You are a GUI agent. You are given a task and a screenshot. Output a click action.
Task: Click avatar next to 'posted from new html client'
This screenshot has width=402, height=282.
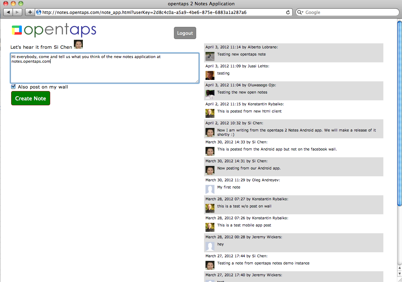pos(210,113)
